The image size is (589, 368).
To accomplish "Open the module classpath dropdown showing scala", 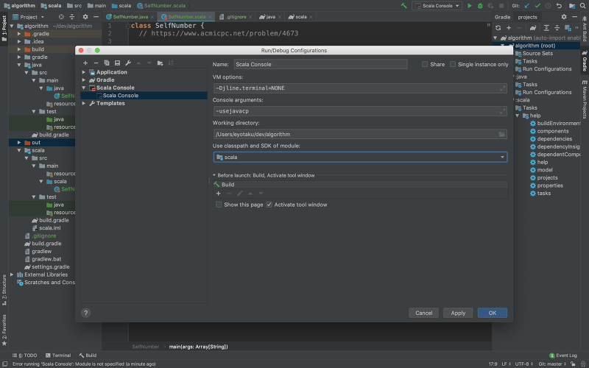I will [x=360, y=158].
